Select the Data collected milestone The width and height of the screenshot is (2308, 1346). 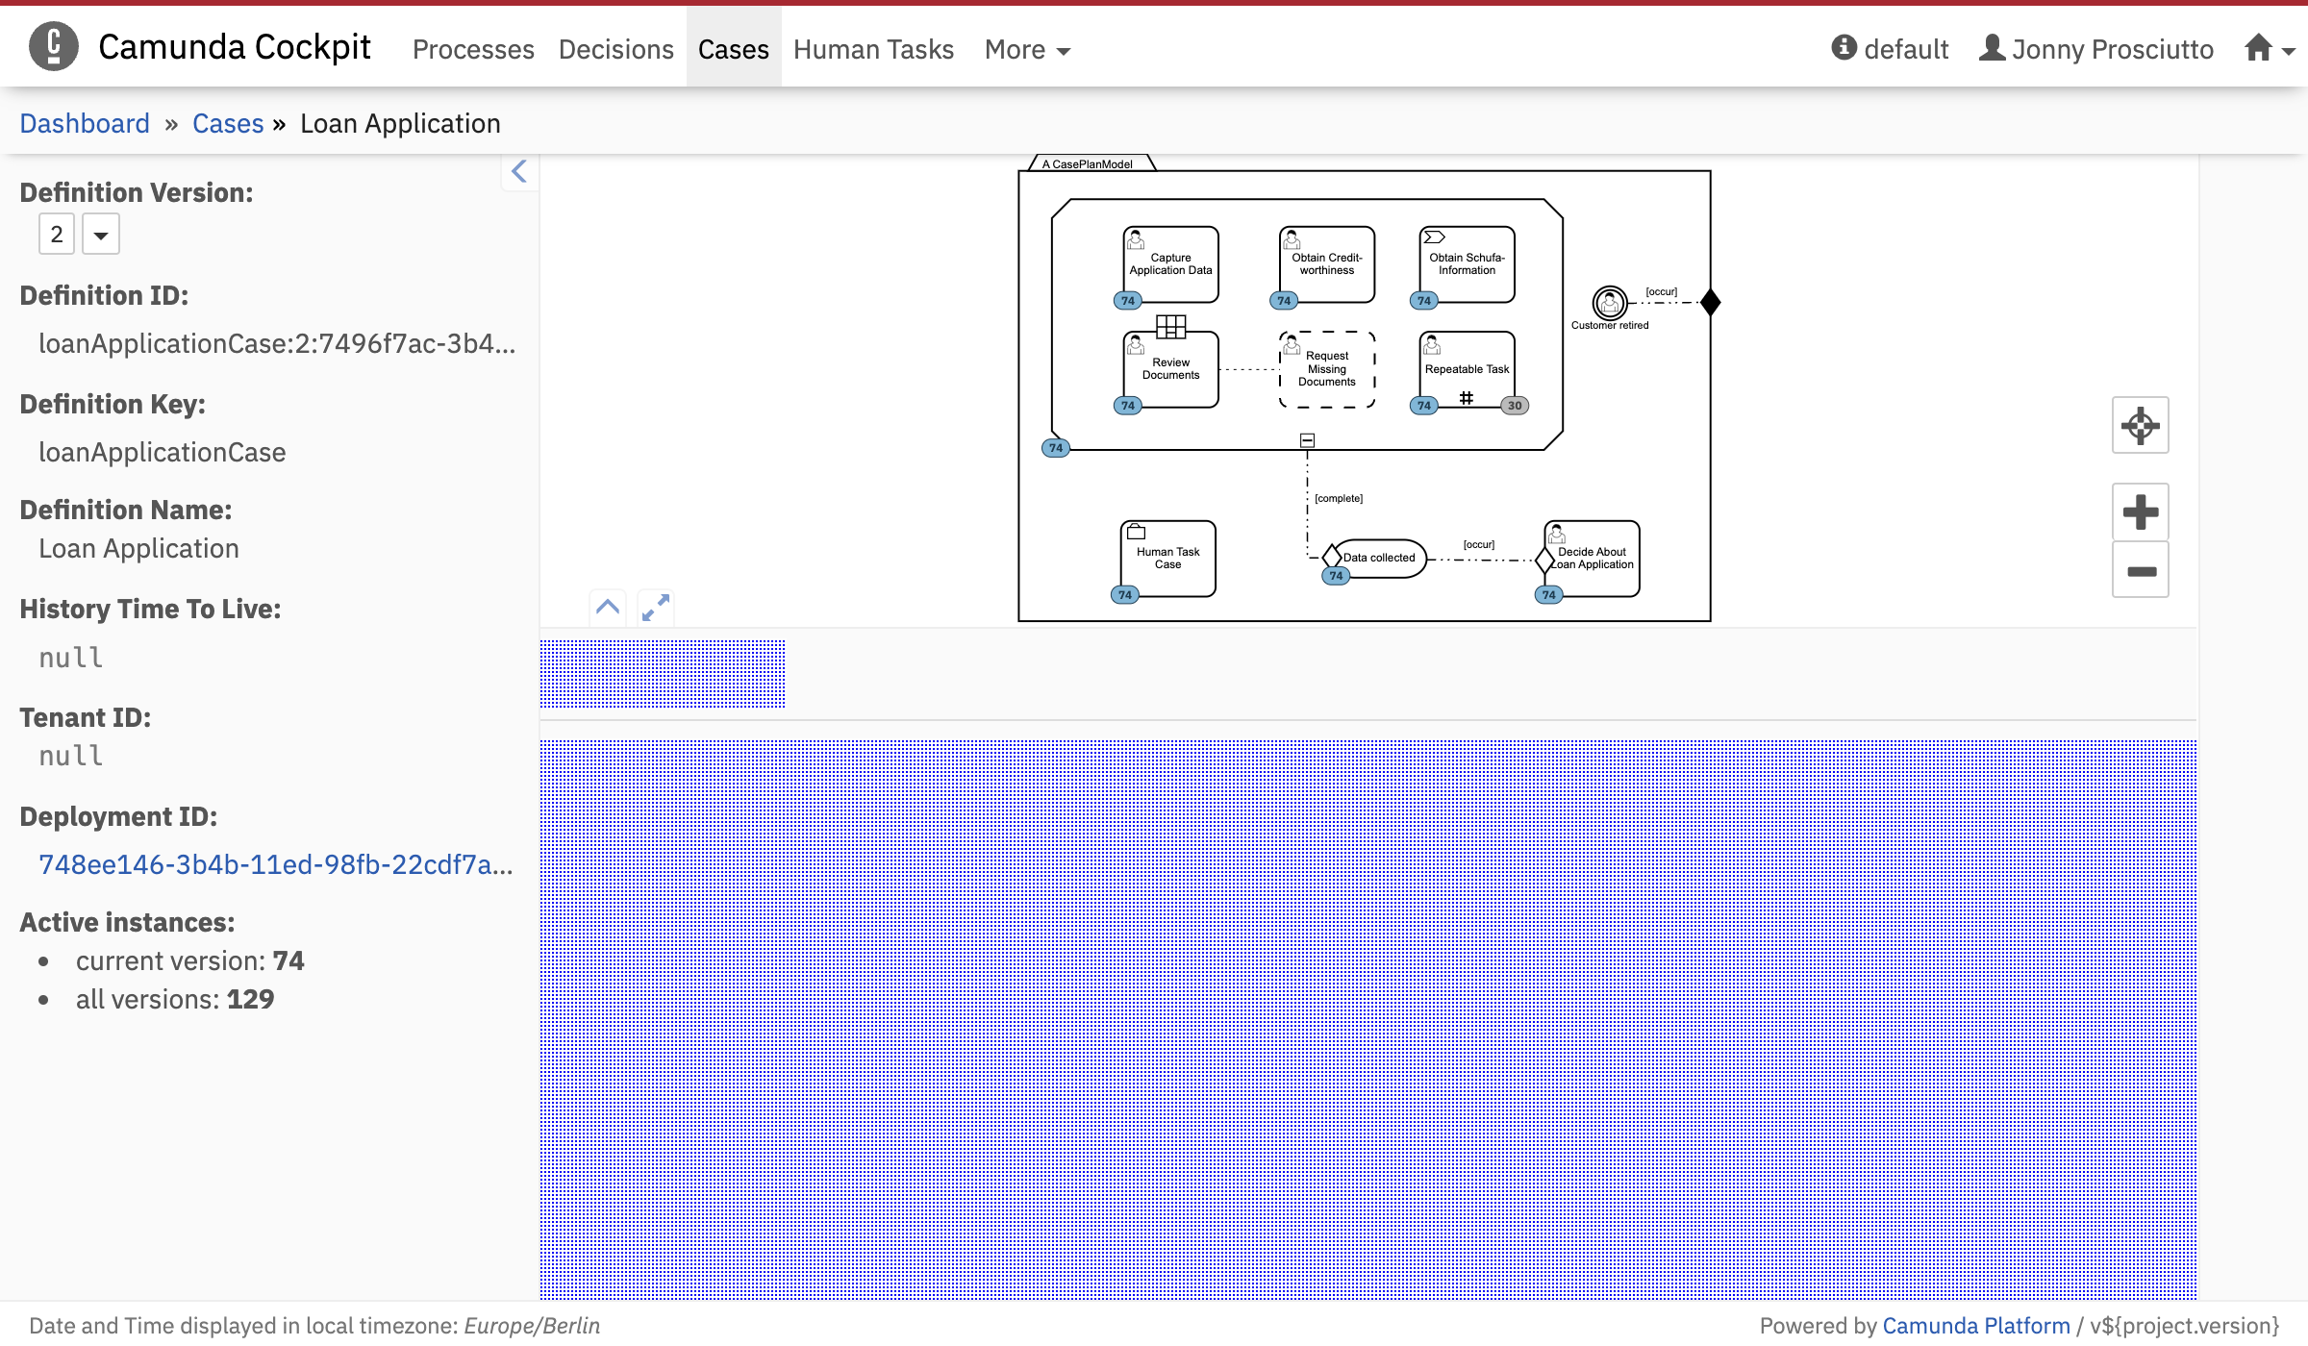click(1379, 558)
